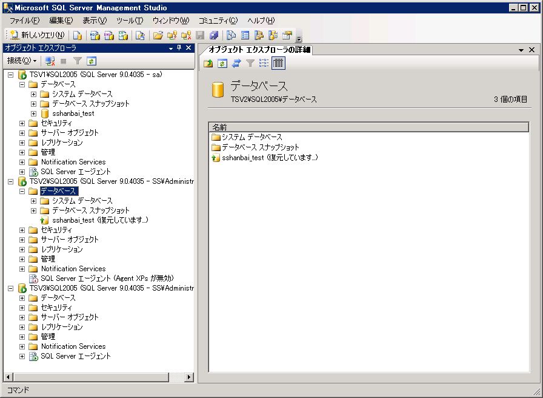Click the greyed-out Save floppy disk icon

pyautogui.click(x=200, y=35)
